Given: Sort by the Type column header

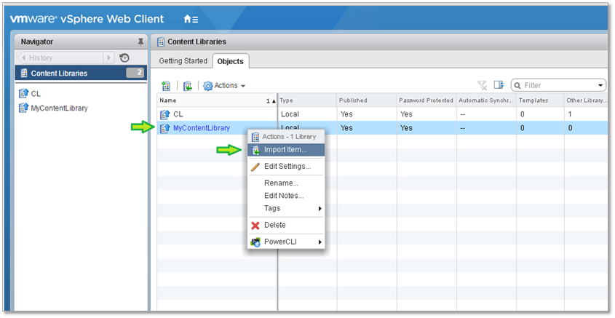Looking at the screenshot, I should (x=307, y=100).
